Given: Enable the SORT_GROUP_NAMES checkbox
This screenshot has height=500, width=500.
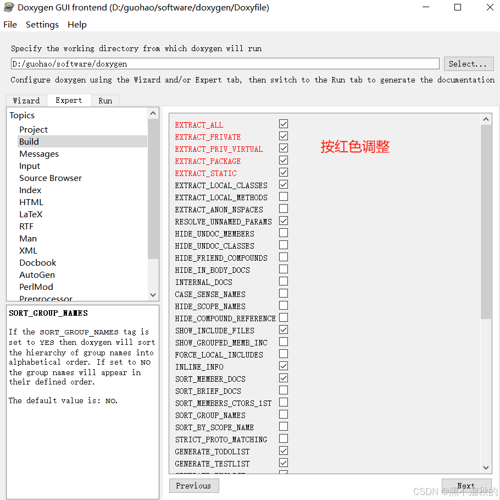Looking at the screenshot, I should [284, 414].
